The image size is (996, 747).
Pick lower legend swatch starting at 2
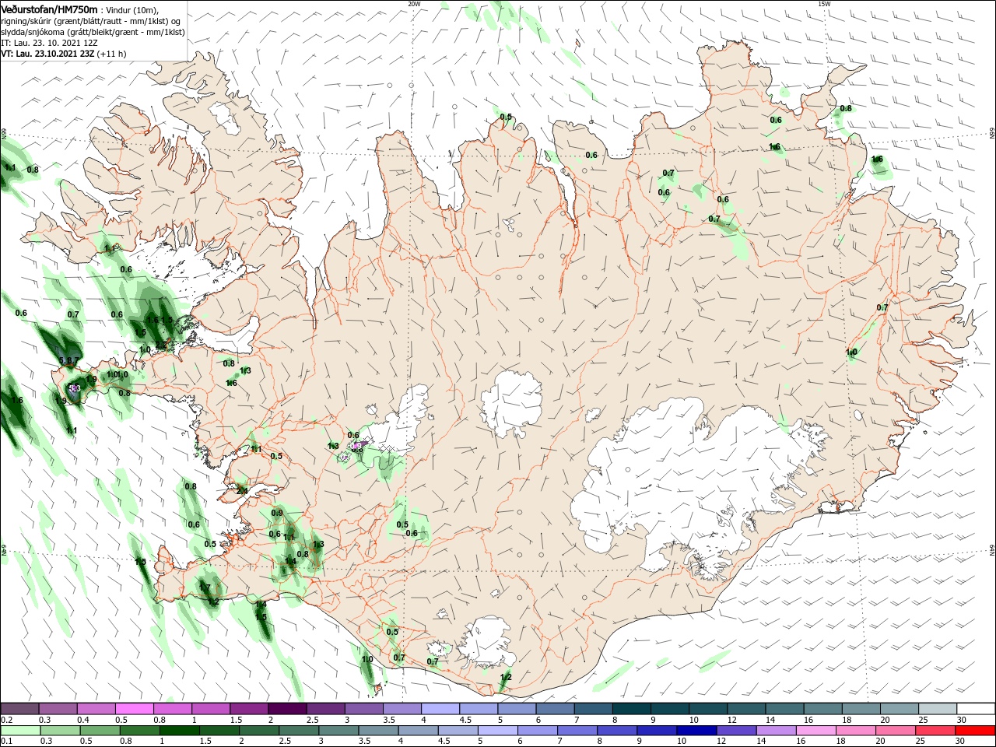pyautogui.click(x=258, y=731)
